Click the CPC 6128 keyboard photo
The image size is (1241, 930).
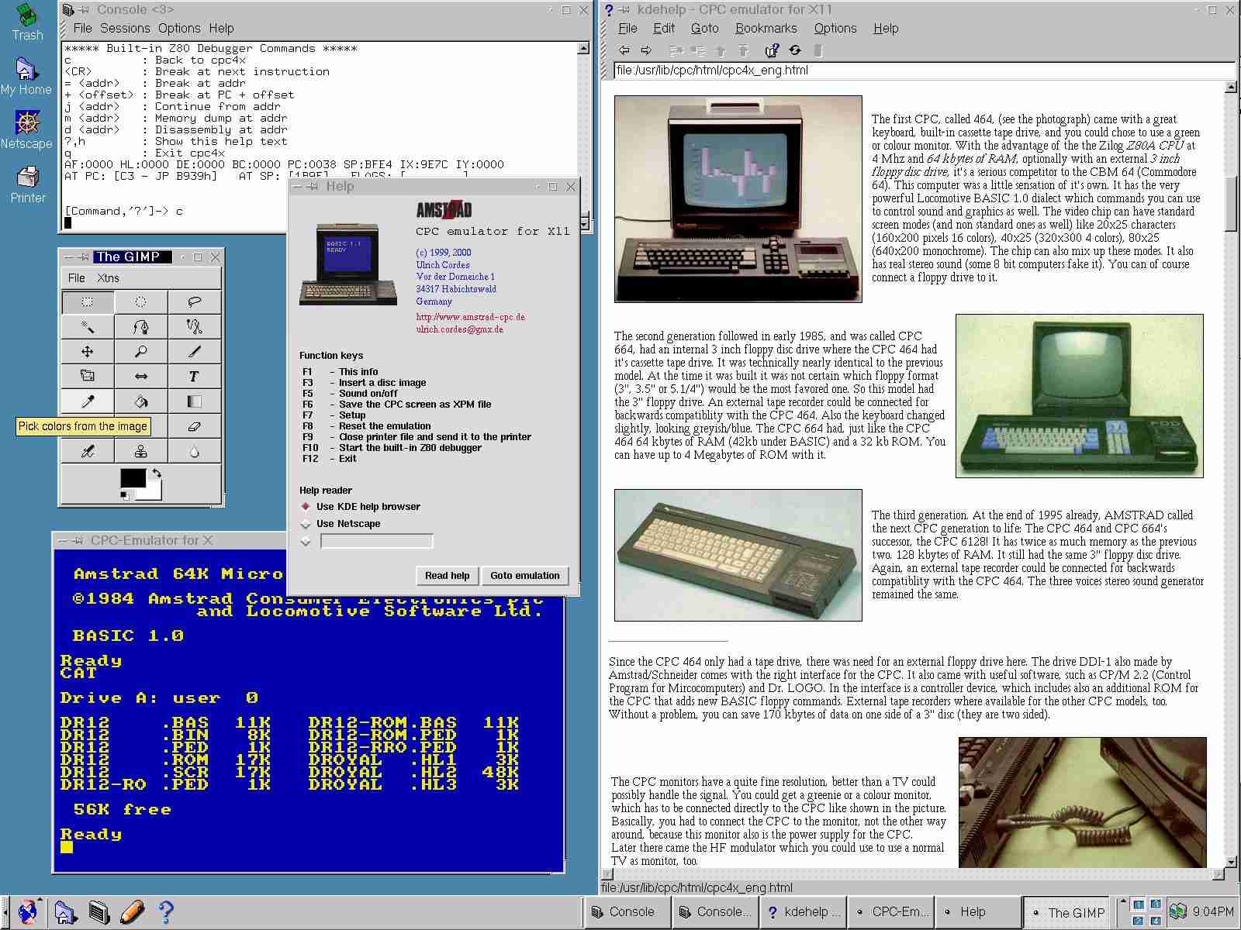738,555
